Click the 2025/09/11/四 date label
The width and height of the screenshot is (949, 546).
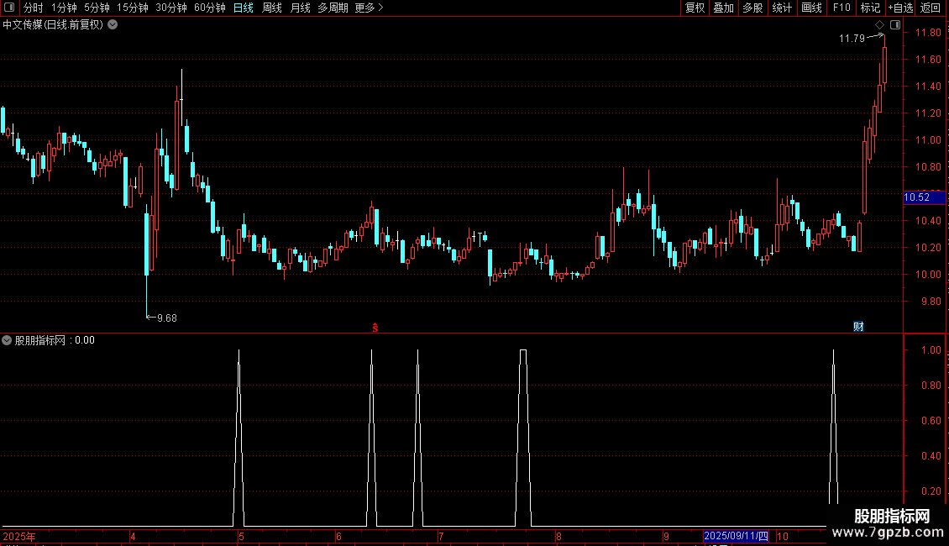coord(736,536)
